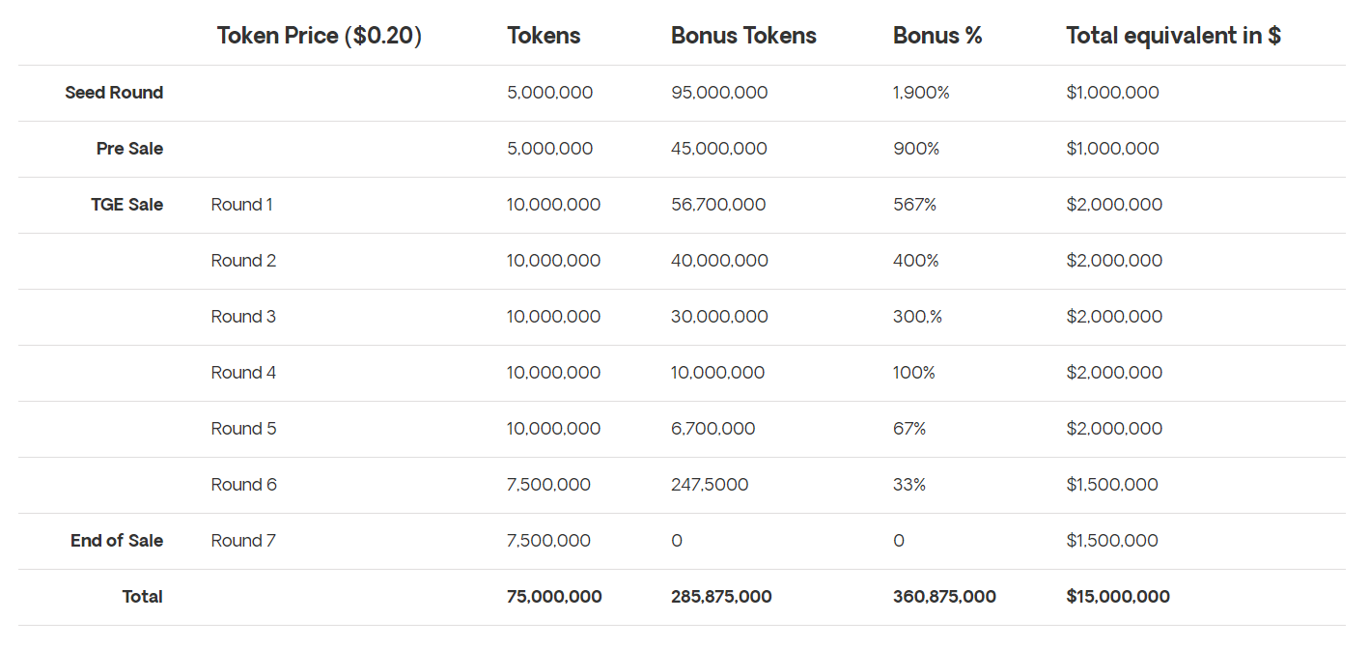Click the 360,875,000 total cell
Viewport: 1369px width, 648px height.
[x=944, y=597]
